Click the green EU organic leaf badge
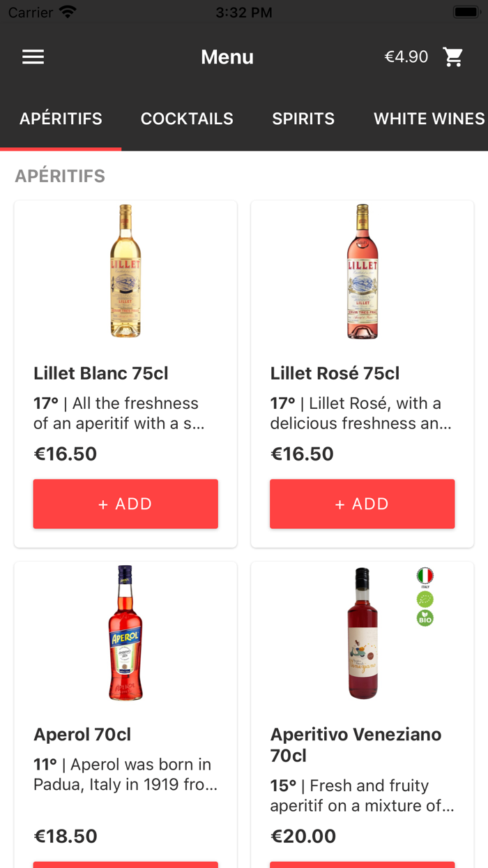Image resolution: width=488 pixels, height=868 pixels. point(425,599)
